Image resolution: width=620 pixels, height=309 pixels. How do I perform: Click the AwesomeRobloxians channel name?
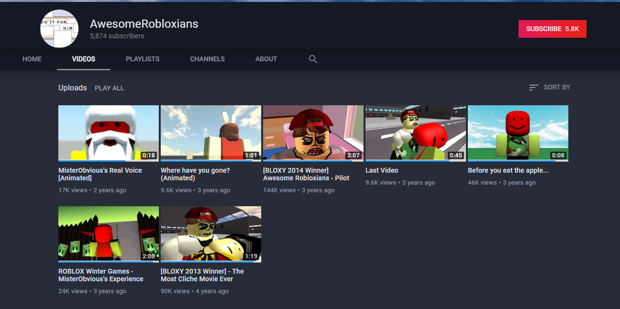(144, 24)
